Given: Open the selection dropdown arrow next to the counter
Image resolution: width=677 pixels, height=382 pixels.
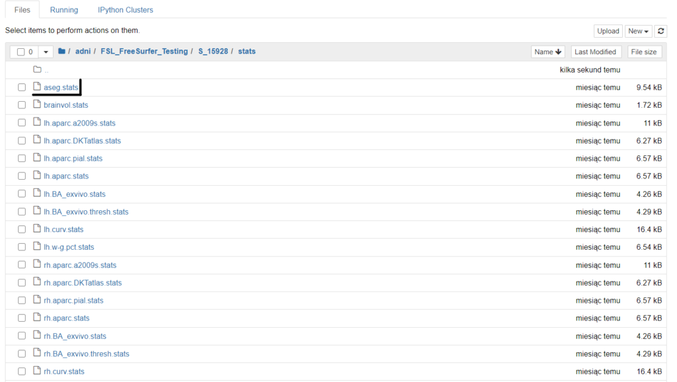Looking at the screenshot, I should (46, 52).
